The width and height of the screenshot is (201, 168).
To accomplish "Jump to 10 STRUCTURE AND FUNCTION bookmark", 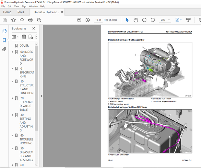I will (x=27, y=87).
